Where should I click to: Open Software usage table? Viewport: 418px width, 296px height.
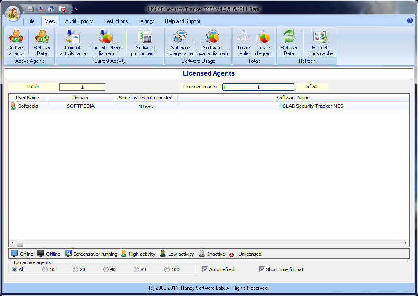click(x=180, y=43)
